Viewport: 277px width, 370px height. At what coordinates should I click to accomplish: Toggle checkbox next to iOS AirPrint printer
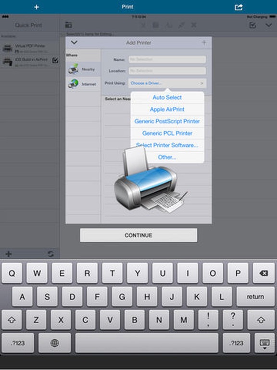(x=55, y=60)
